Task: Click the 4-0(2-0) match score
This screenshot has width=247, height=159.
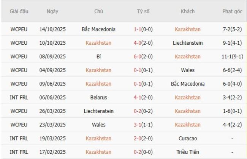Action: coord(143,43)
